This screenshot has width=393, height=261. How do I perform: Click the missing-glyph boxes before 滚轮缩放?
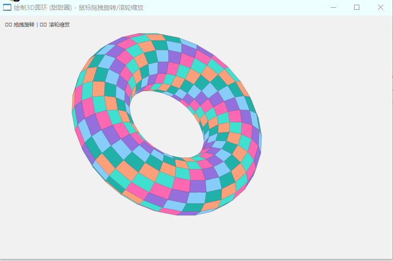(43, 24)
